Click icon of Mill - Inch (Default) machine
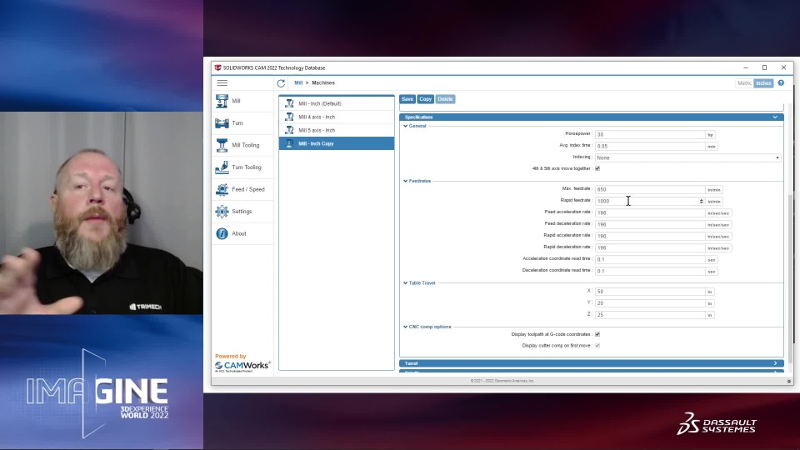 [x=289, y=103]
